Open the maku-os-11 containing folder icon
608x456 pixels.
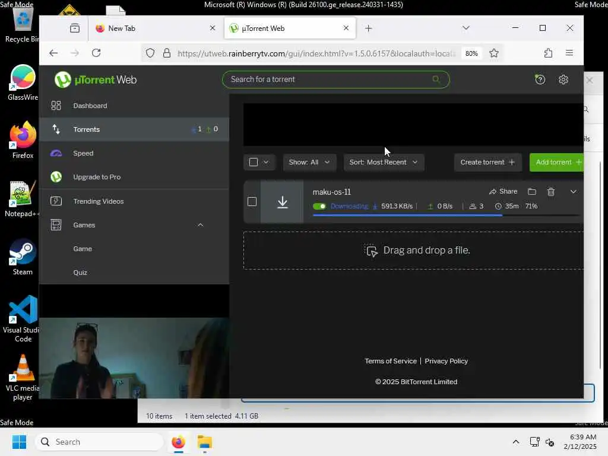pos(531,192)
